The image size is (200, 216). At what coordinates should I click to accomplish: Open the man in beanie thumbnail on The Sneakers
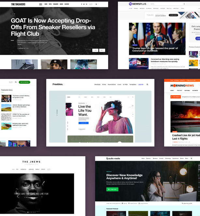point(54,64)
